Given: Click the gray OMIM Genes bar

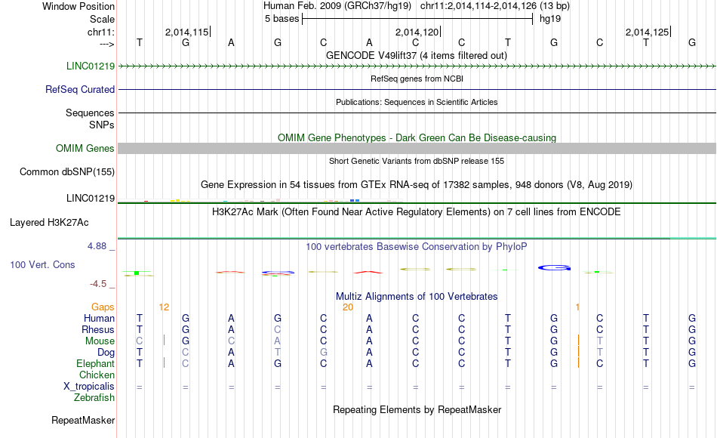Looking at the screenshot, I should tap(417, 148).
